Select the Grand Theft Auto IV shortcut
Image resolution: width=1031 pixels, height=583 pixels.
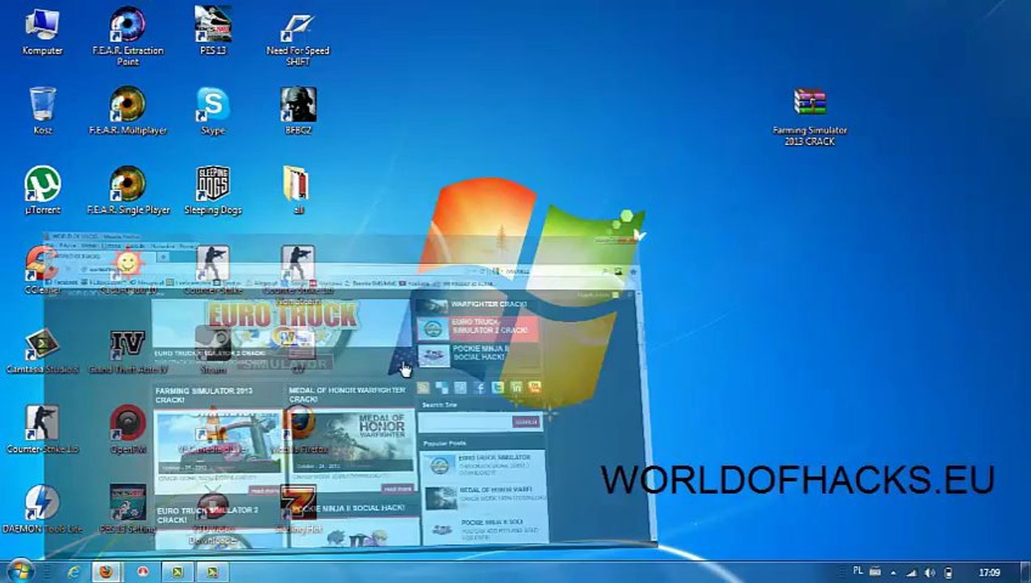127,350
